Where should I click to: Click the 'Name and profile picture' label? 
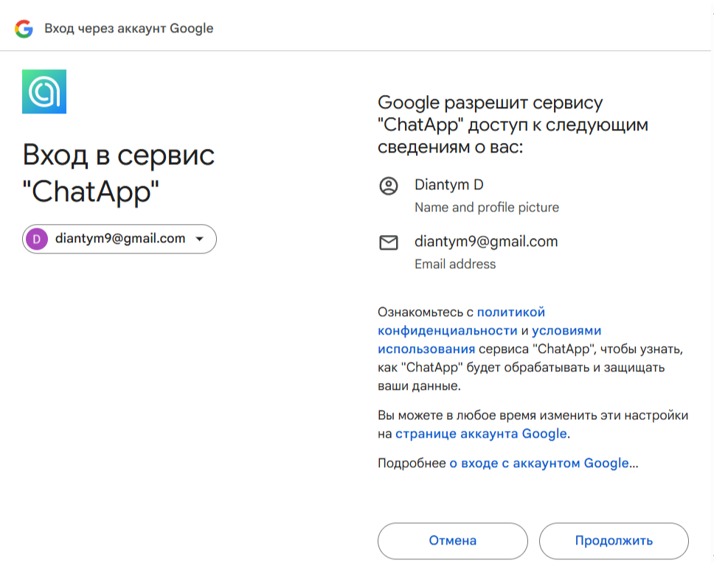click(x=487, y=207)
